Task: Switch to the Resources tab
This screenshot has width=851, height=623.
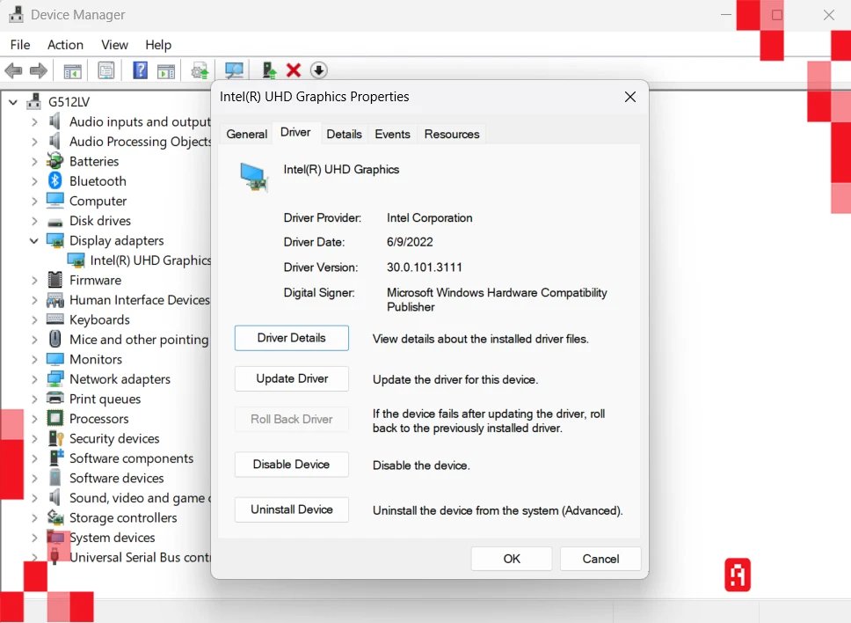Action: point(452,134)
